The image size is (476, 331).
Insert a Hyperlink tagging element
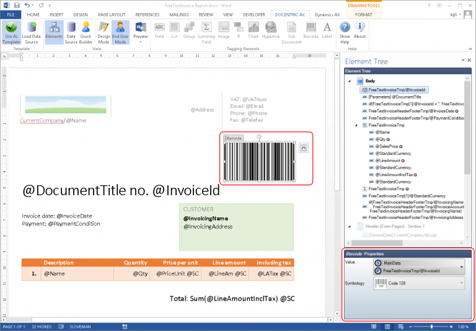click(x=271, y=30)
